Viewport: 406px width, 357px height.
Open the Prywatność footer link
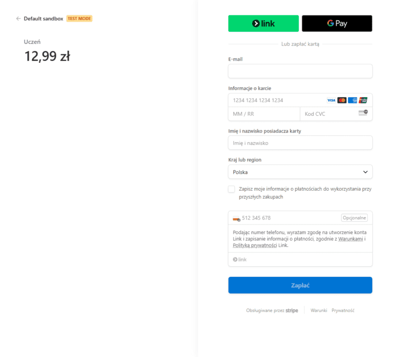click(x=343, y=311)
